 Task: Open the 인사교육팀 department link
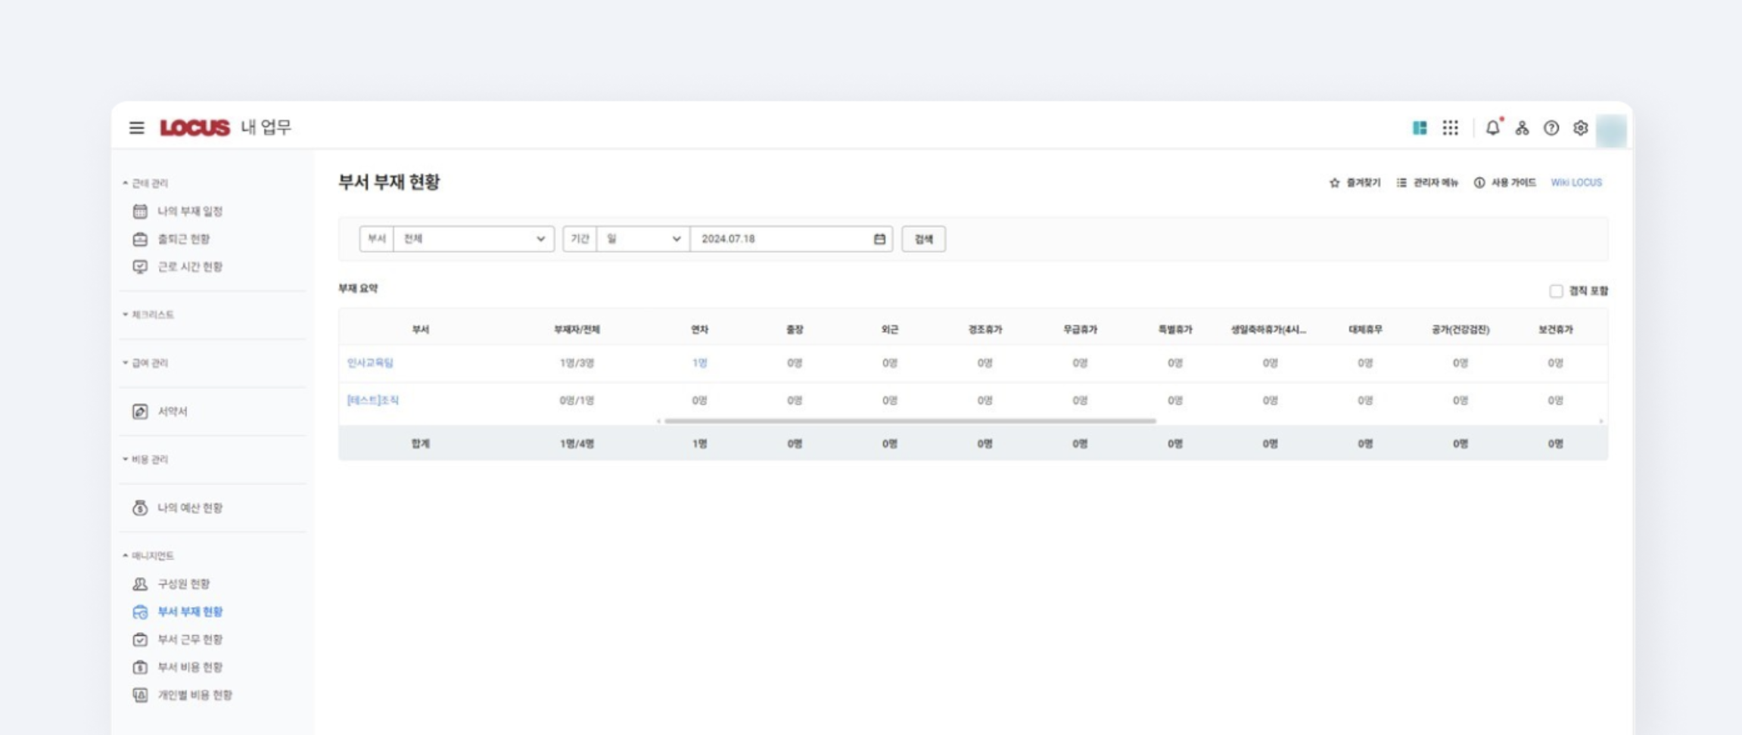(x=370, y=363)
